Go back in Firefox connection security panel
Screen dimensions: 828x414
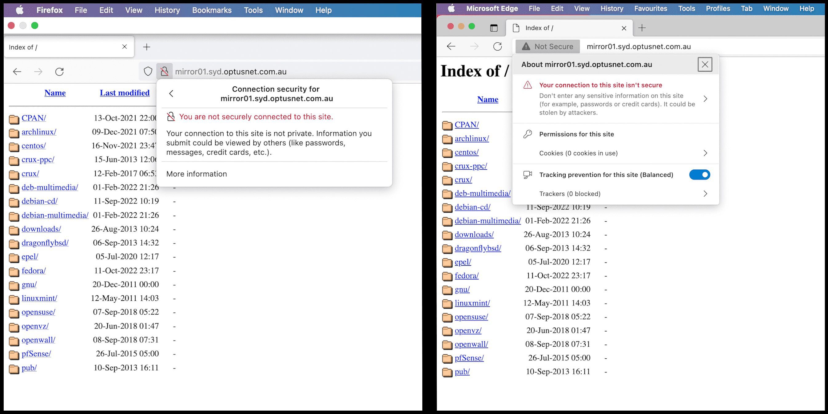point(171,93)
